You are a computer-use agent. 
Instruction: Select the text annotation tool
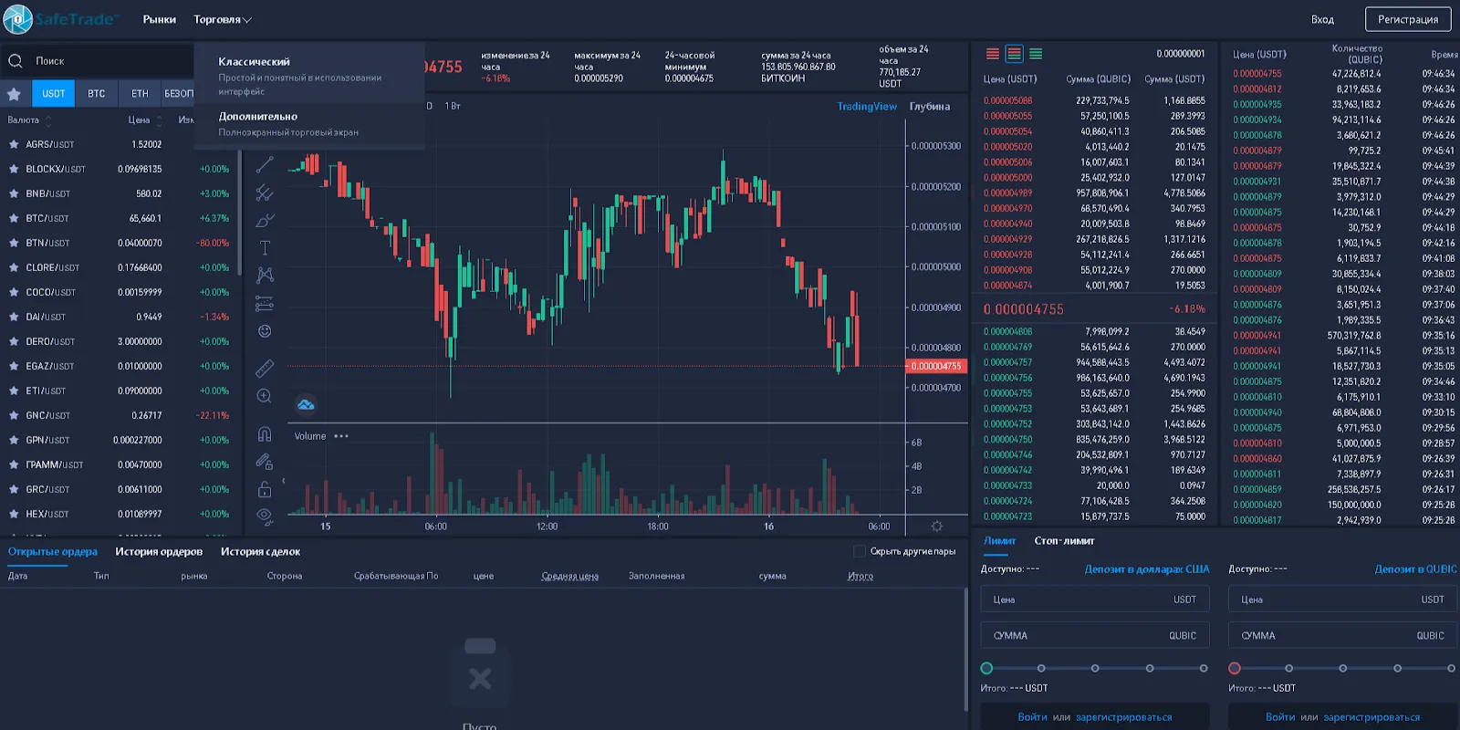pyautogui.click(x=265, y=247)
